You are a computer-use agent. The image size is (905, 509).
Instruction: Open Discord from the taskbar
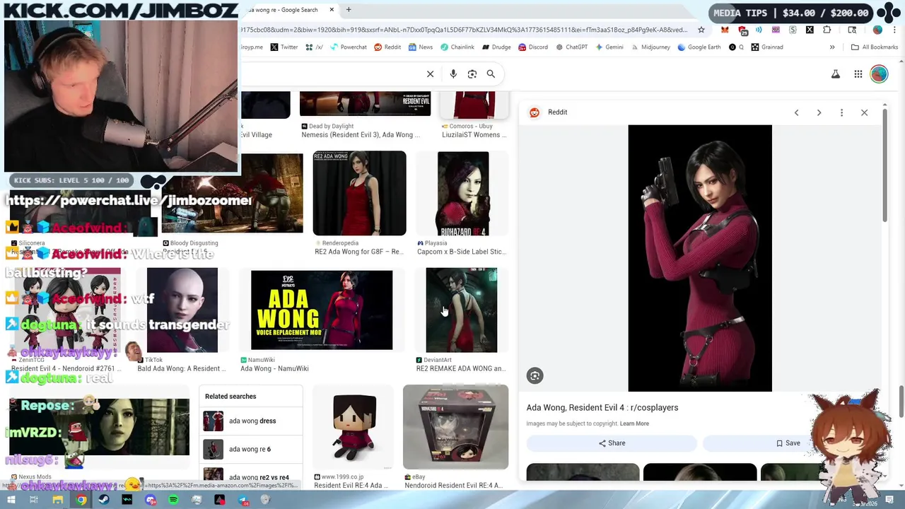click(x=150, y=500)
